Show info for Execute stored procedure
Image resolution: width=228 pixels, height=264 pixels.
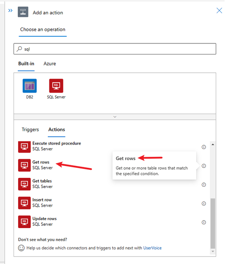(x=204, y=147)
